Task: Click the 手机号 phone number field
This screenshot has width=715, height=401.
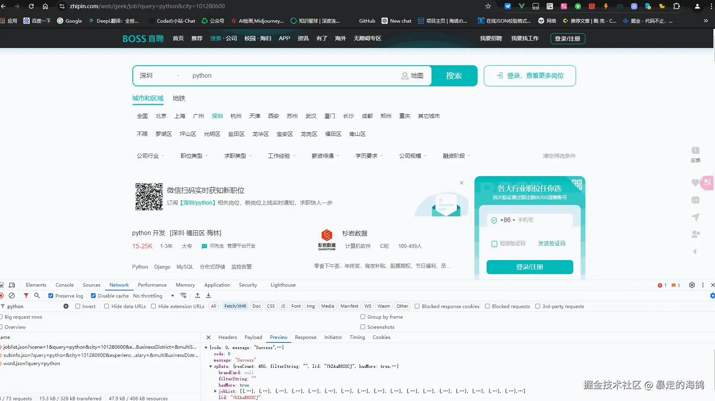Action: coord(544,220)
